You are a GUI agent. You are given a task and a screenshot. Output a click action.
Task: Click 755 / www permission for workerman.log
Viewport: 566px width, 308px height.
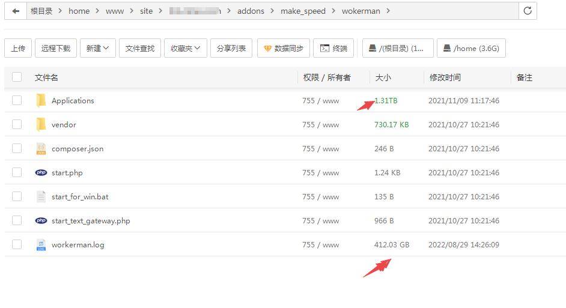click(320, 244)
